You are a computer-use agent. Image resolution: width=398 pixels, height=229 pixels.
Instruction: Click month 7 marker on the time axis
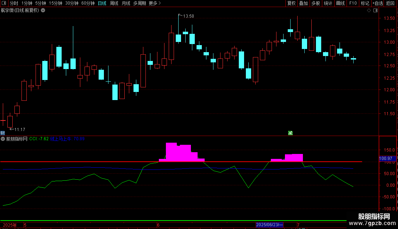pyautogui.click(x=299, y=225)
